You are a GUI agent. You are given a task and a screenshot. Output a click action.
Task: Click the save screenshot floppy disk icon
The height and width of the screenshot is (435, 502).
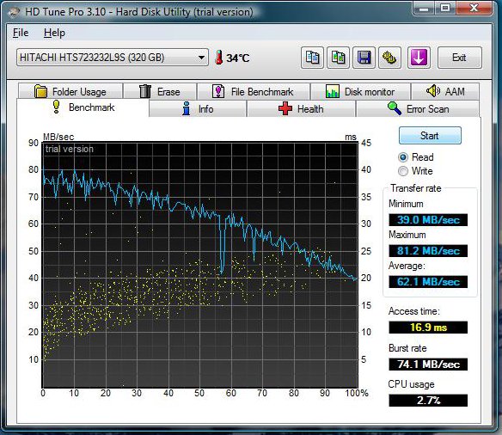pyautogui.click(x=364, y=58)
